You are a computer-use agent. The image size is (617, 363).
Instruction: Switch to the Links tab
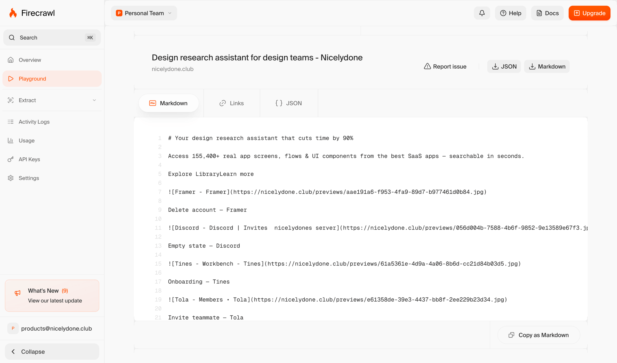tap(232, 103)
